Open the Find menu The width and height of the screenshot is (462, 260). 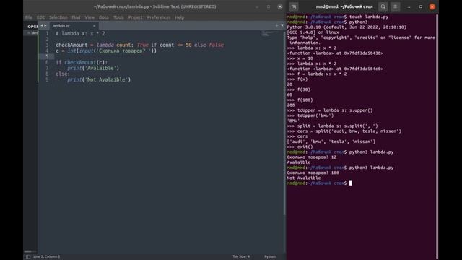76,17
